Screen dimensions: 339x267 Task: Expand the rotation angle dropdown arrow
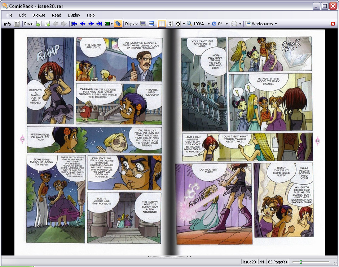[x=226, y=24]
